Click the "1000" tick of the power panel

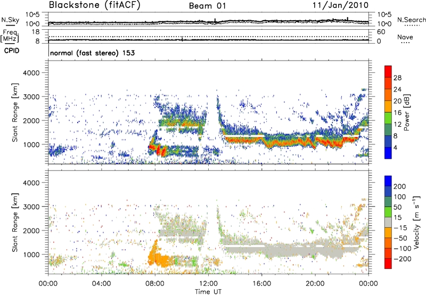[31, 144]
